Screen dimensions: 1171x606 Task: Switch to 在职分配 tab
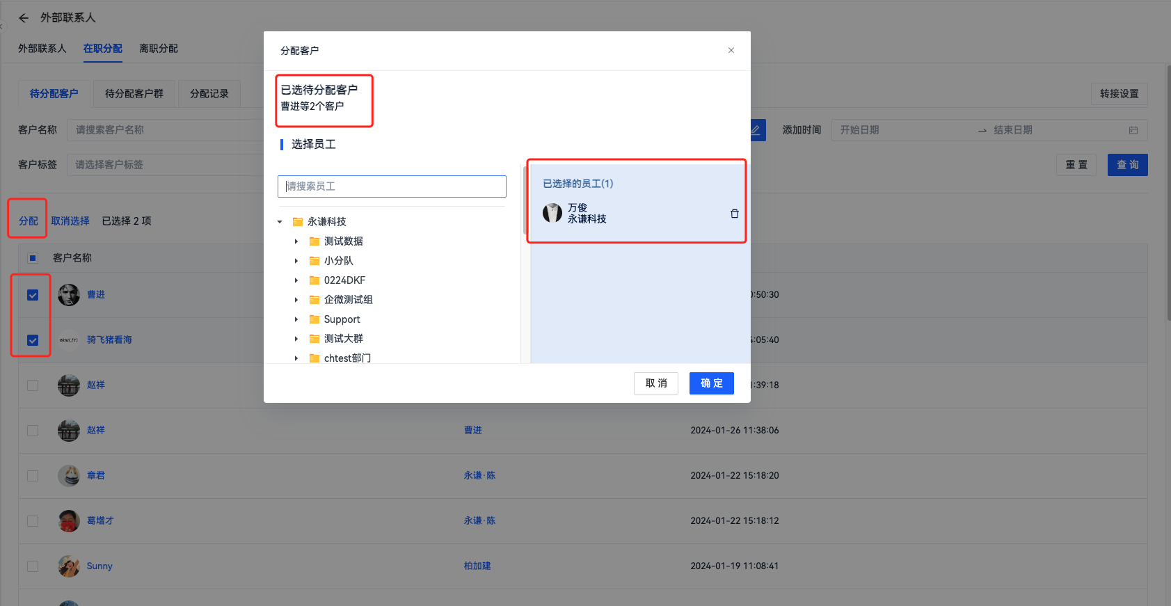tap(103, 49)
